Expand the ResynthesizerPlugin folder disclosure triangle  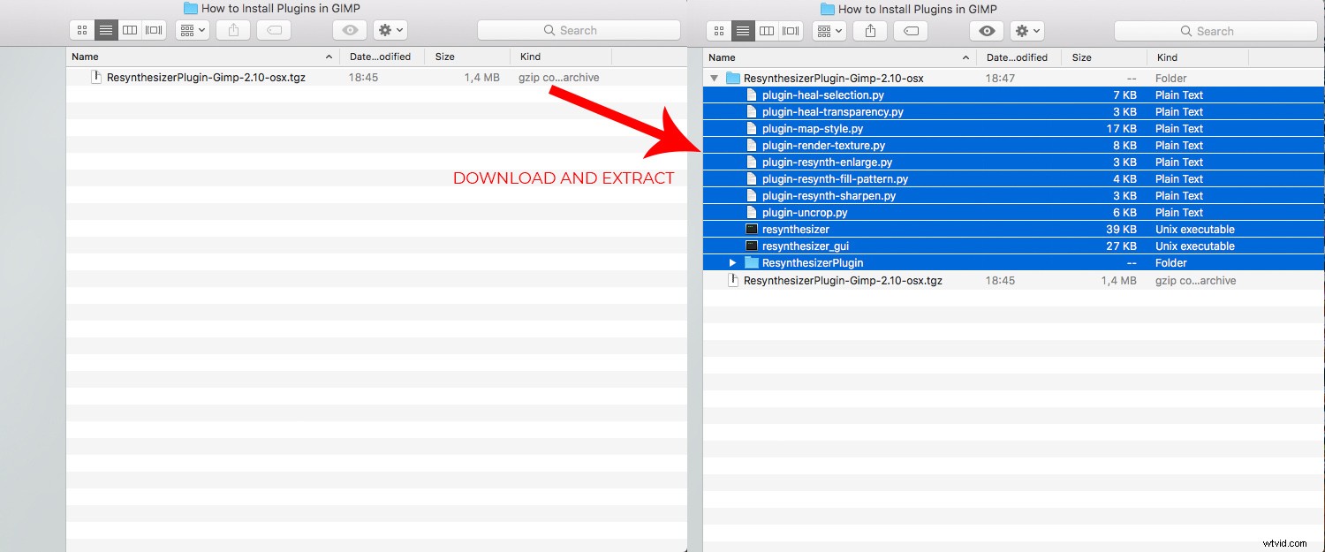[x=731, y=262]
